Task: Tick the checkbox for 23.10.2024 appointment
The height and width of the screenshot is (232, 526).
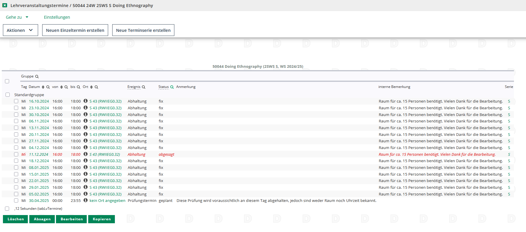Action: [x=16, y=108]
